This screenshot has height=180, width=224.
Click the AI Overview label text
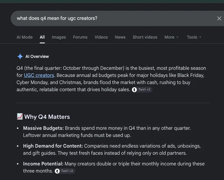point(37,56)
